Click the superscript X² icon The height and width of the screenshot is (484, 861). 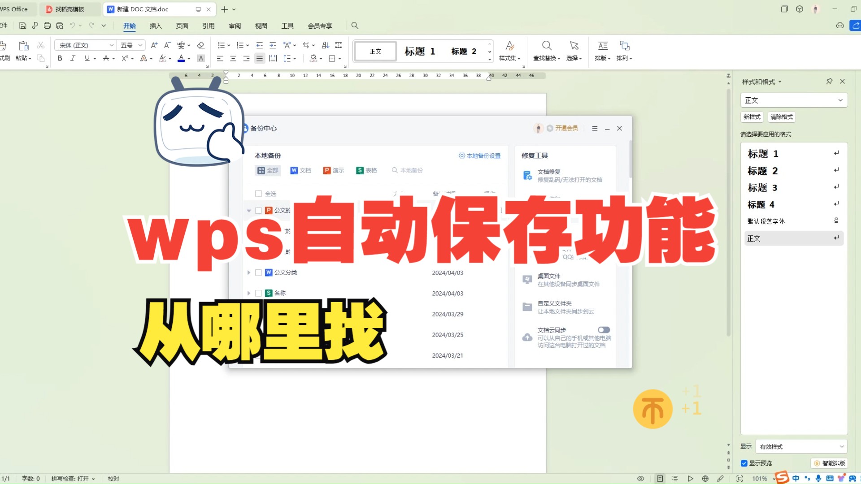coord(125,58)
